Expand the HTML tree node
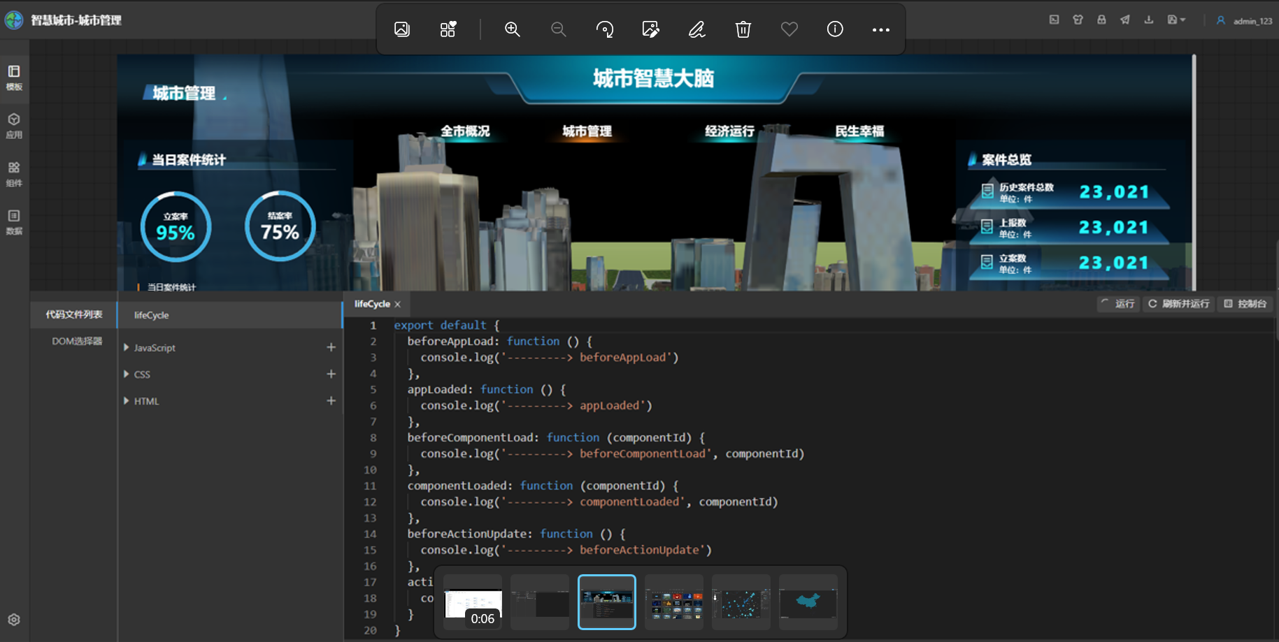 pos(127,401)
